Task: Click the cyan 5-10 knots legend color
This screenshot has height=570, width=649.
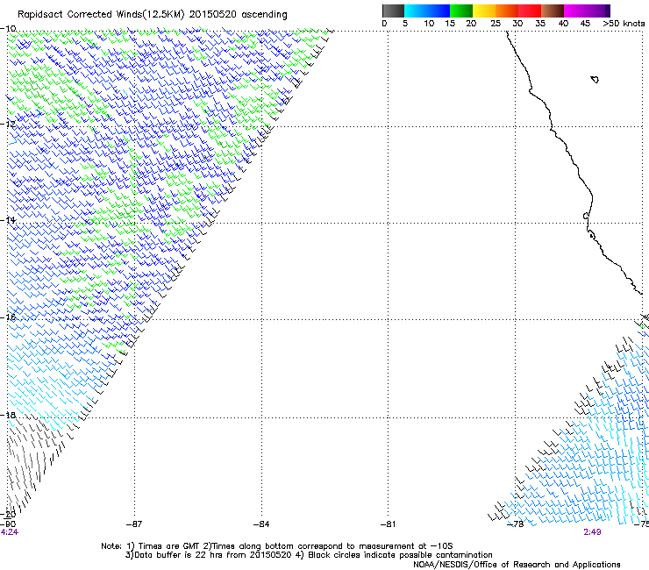Action: click(x=415, y=11)
